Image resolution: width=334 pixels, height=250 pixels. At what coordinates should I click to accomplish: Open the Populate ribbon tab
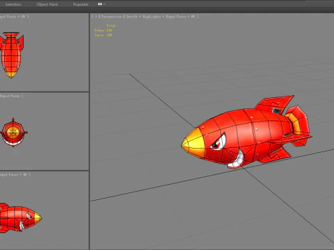(81, 4)
